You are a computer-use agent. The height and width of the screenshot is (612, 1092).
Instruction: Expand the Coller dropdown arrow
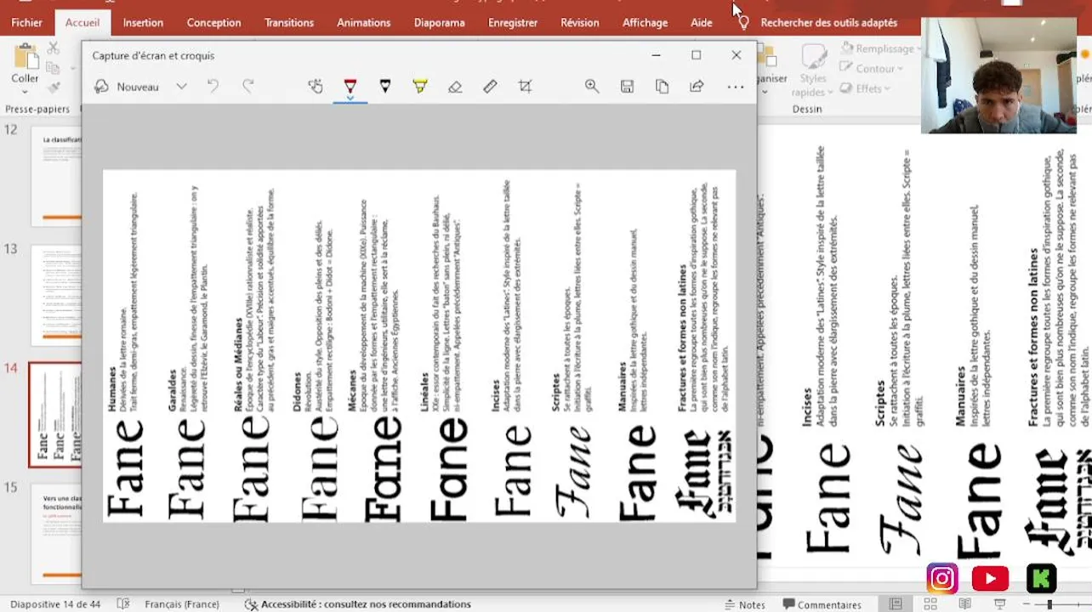click(25, 91)
